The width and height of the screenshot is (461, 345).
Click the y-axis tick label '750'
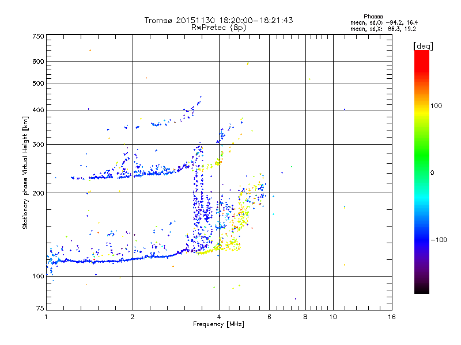(38, 36)
